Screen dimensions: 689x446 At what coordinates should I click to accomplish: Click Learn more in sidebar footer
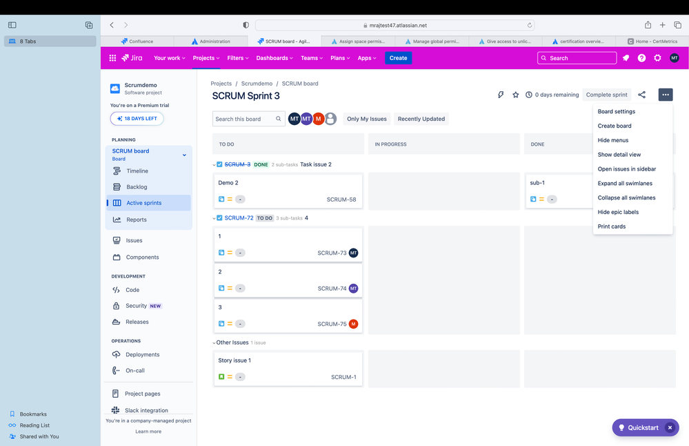148,432
